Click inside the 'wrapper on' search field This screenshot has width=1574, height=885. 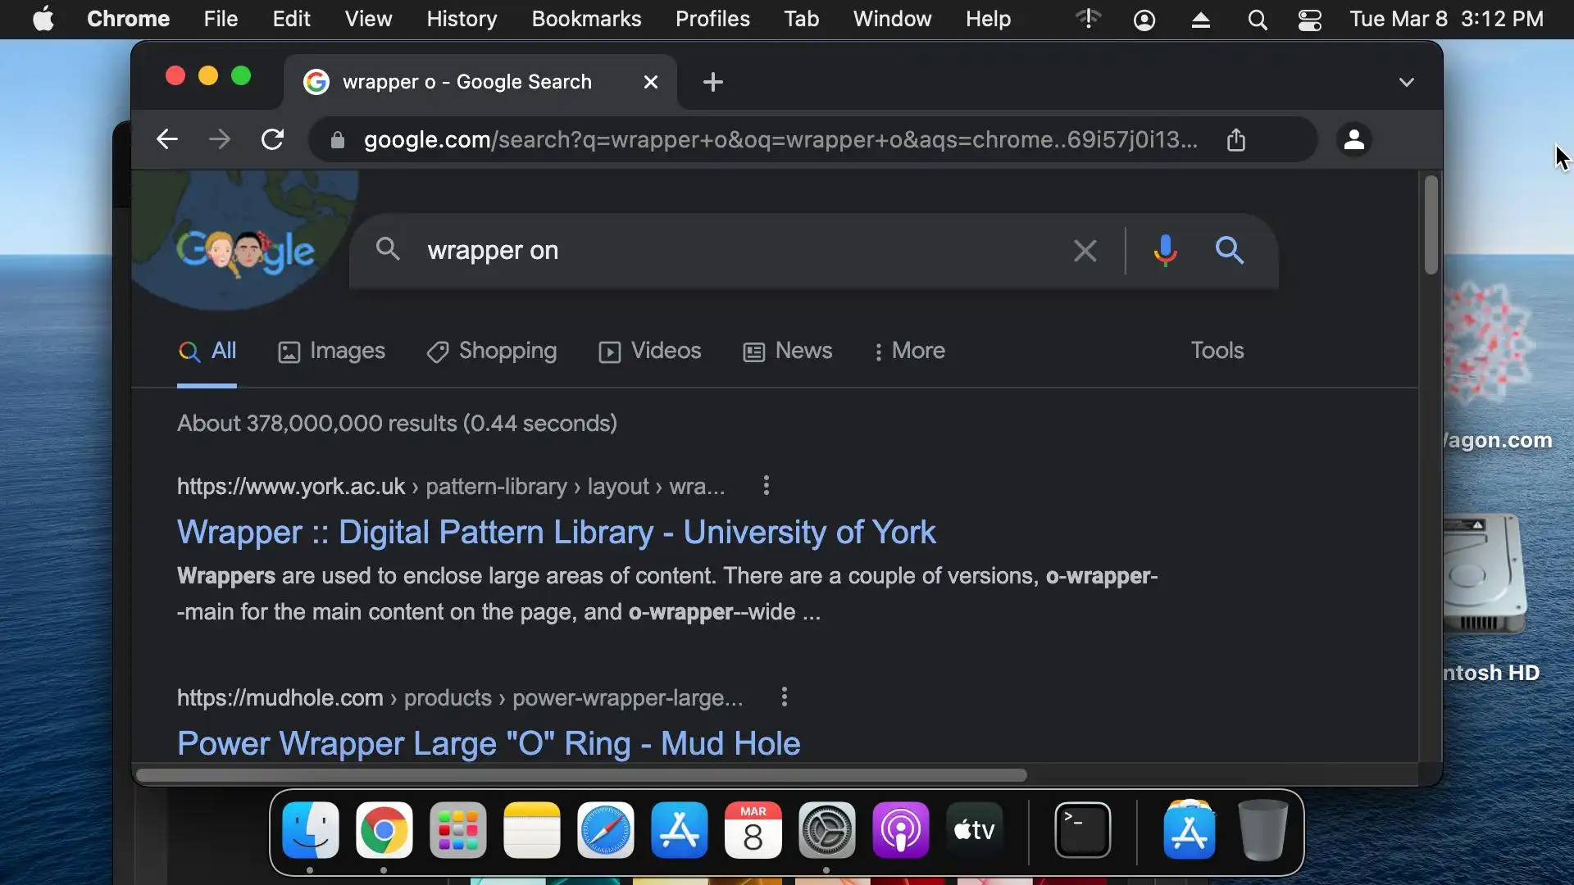pyautogui.click(x=721, y=251)
